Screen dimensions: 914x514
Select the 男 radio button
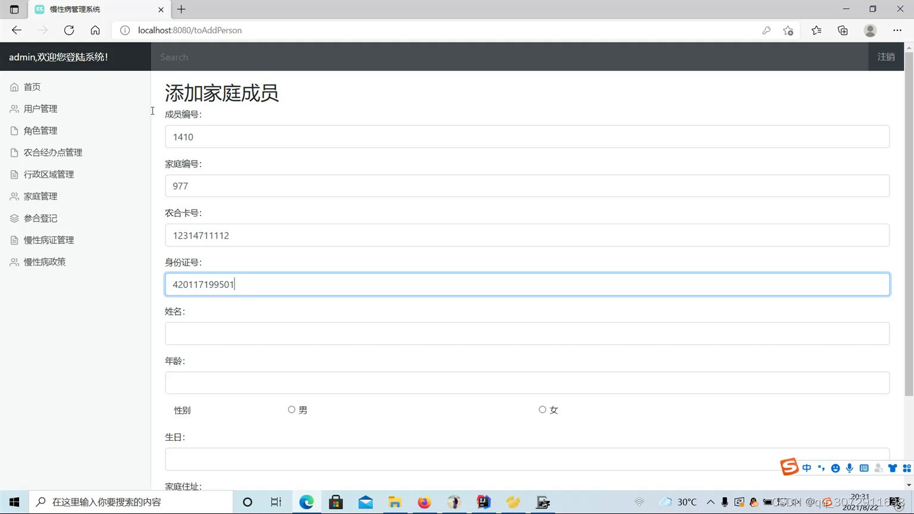coord(292,409)
